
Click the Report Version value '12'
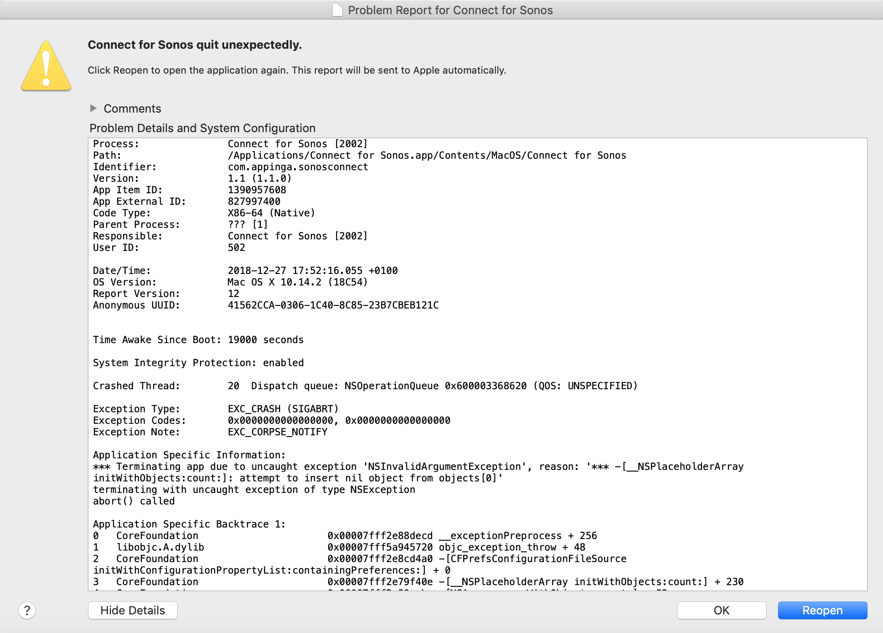(233, 293)
